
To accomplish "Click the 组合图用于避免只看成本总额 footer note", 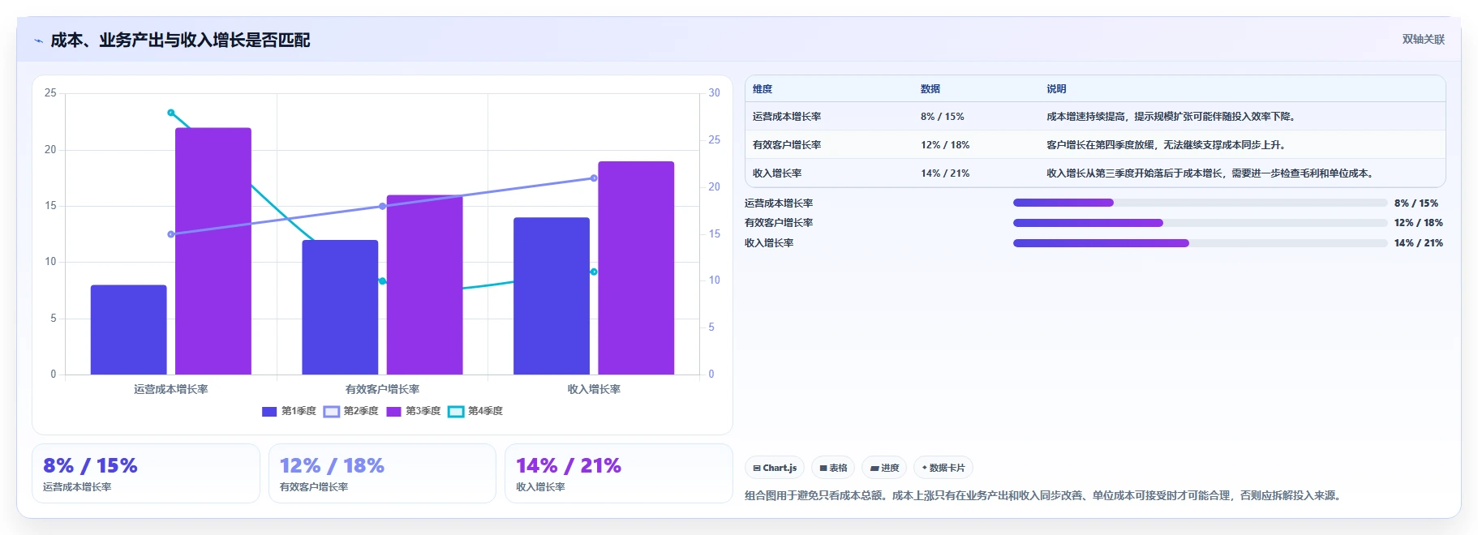I will click(1045, 495).
